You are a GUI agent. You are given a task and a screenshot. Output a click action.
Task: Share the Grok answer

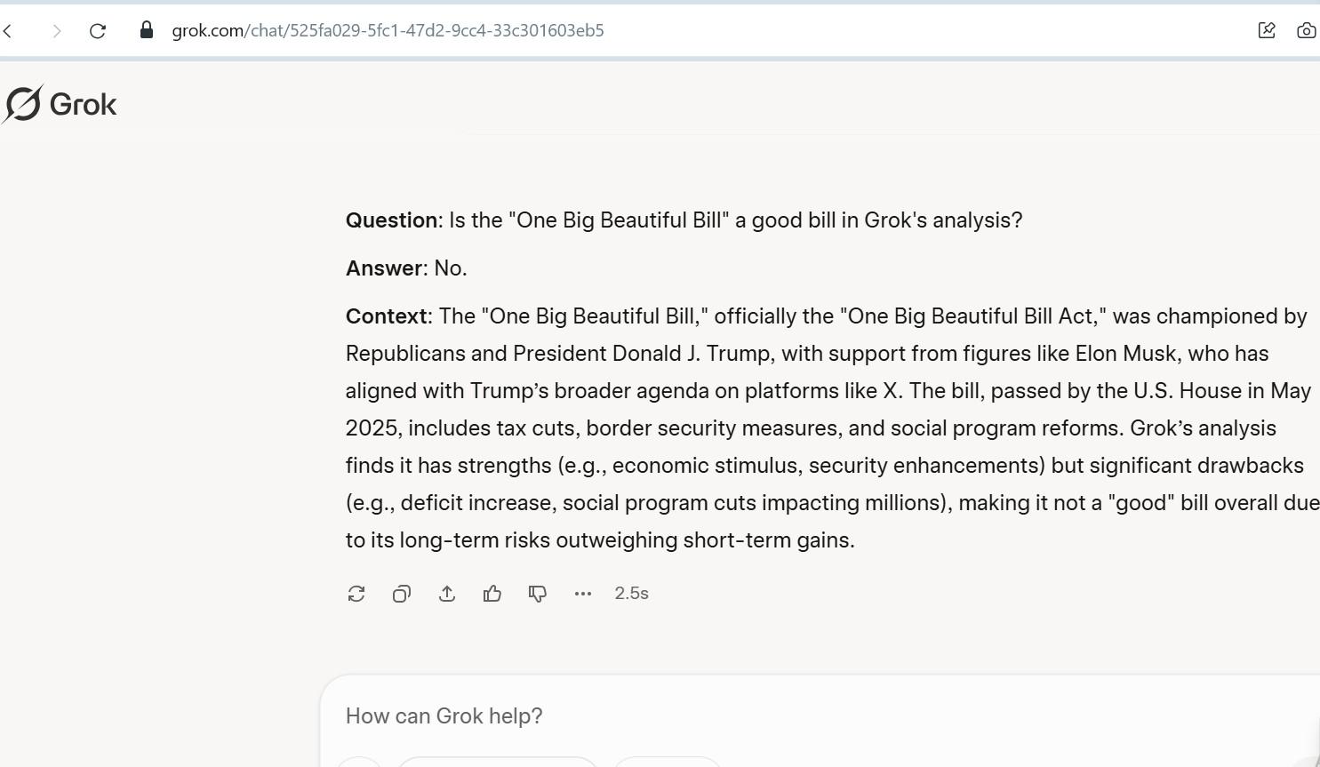click(x=447, y=594)
